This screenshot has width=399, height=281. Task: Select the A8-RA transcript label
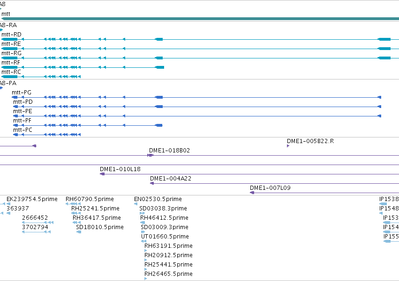(8, 25)
